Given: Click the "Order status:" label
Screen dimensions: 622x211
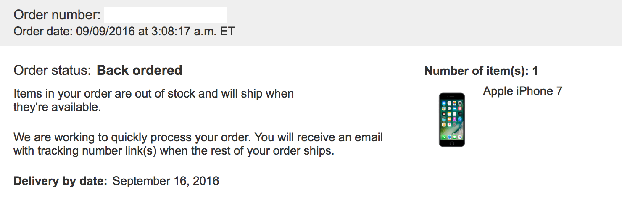Looking at the screenshot, I should (x=52, y=70).
